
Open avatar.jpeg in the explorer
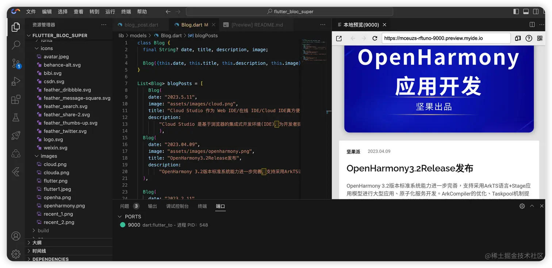coord(56,56)
